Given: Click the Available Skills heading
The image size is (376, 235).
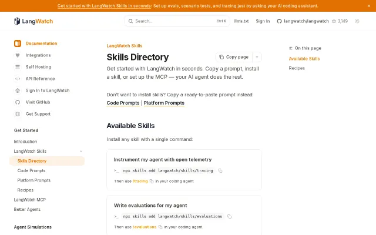Looking at the screenshot, I should tap(130, 126).
